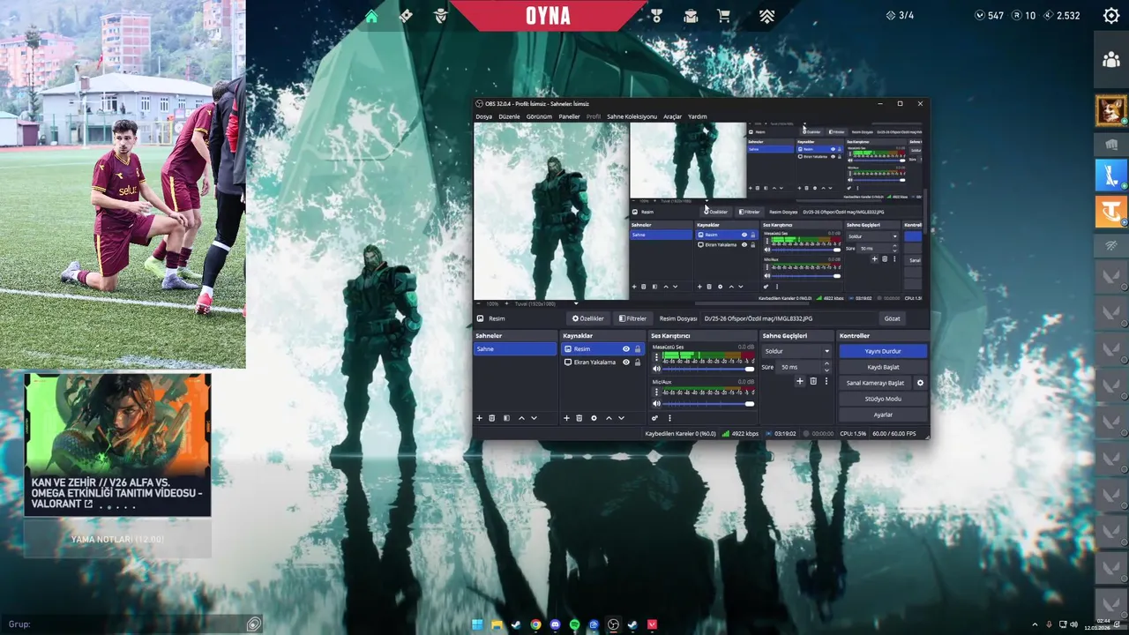Click Yayını Durdur to stop streaming
The width and height of the screenshot is (1129, 635).
pyautogui.click(x=883, y=351)
